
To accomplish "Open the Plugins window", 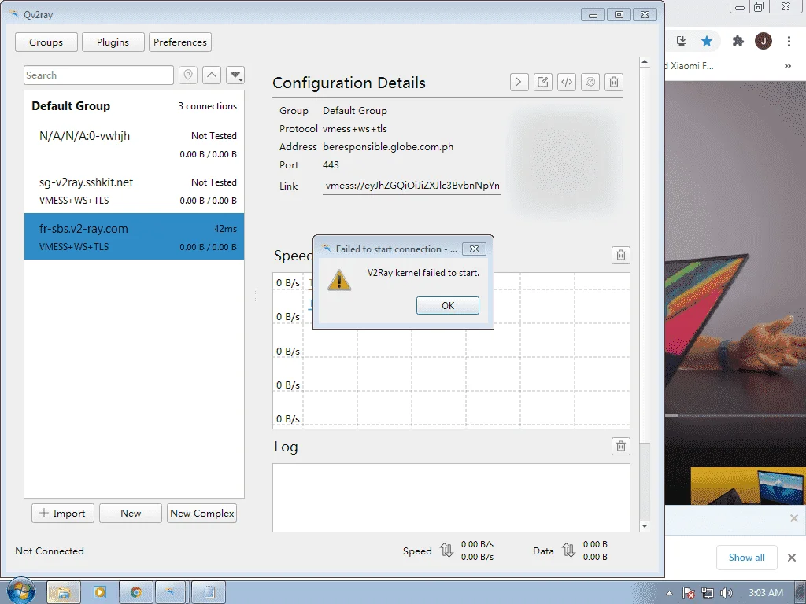I will tap(113, 42).
